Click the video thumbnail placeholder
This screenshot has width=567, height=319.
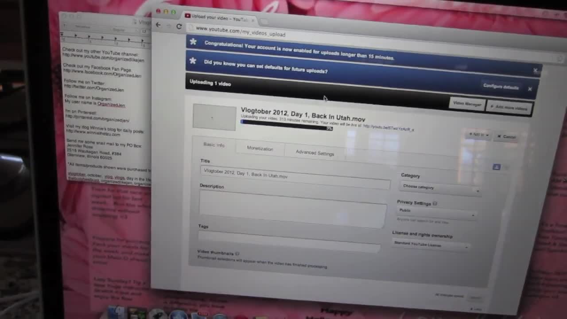coord(214,117)
